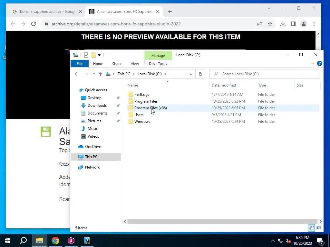Screen dimensions: 330x247
Task: Click the file list scrollbar's right arrow
Action: pyautogui.click(x=320, y=221)
